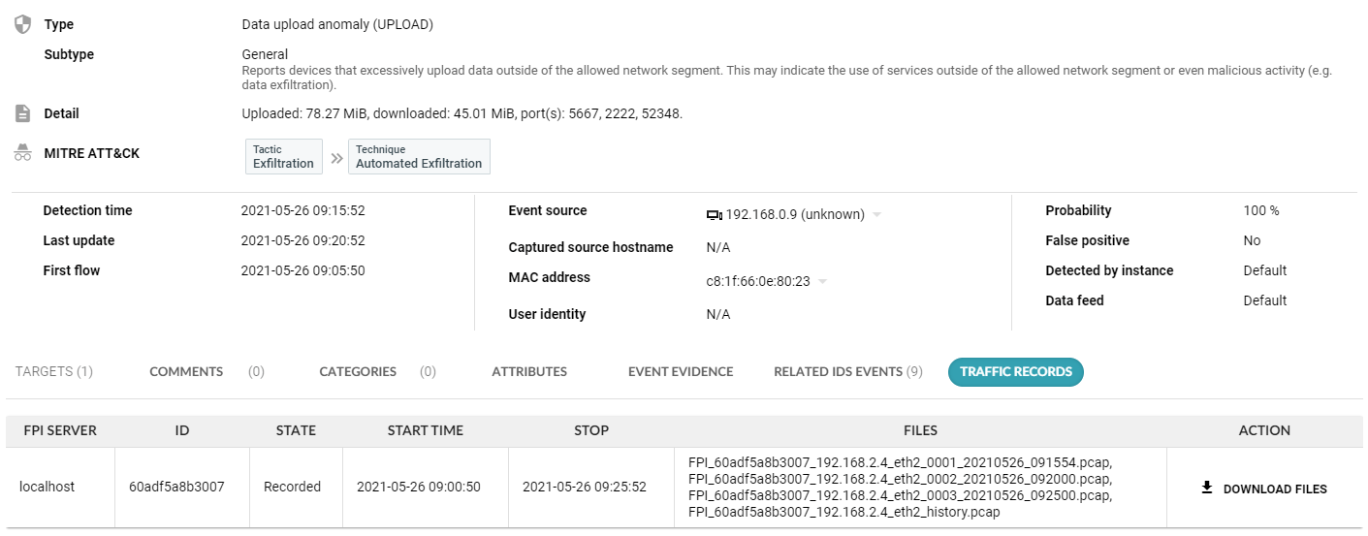Viewport: 1368px width, 536px height.
Task: Click the MITRE ATT&CK spy icon
Action: (22, 153)
